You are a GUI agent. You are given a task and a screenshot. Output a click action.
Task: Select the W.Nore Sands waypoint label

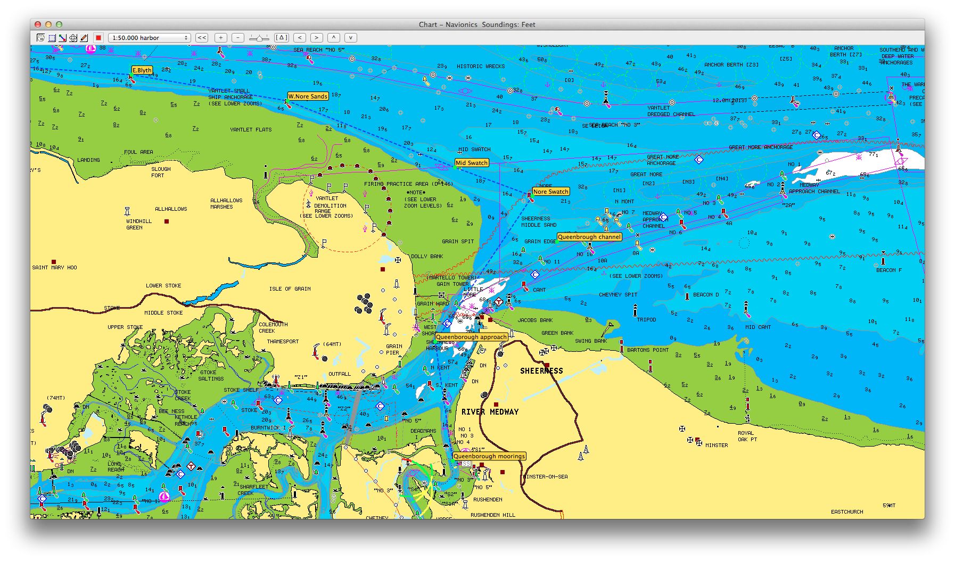pyautogui.click(x=308, y=96)
